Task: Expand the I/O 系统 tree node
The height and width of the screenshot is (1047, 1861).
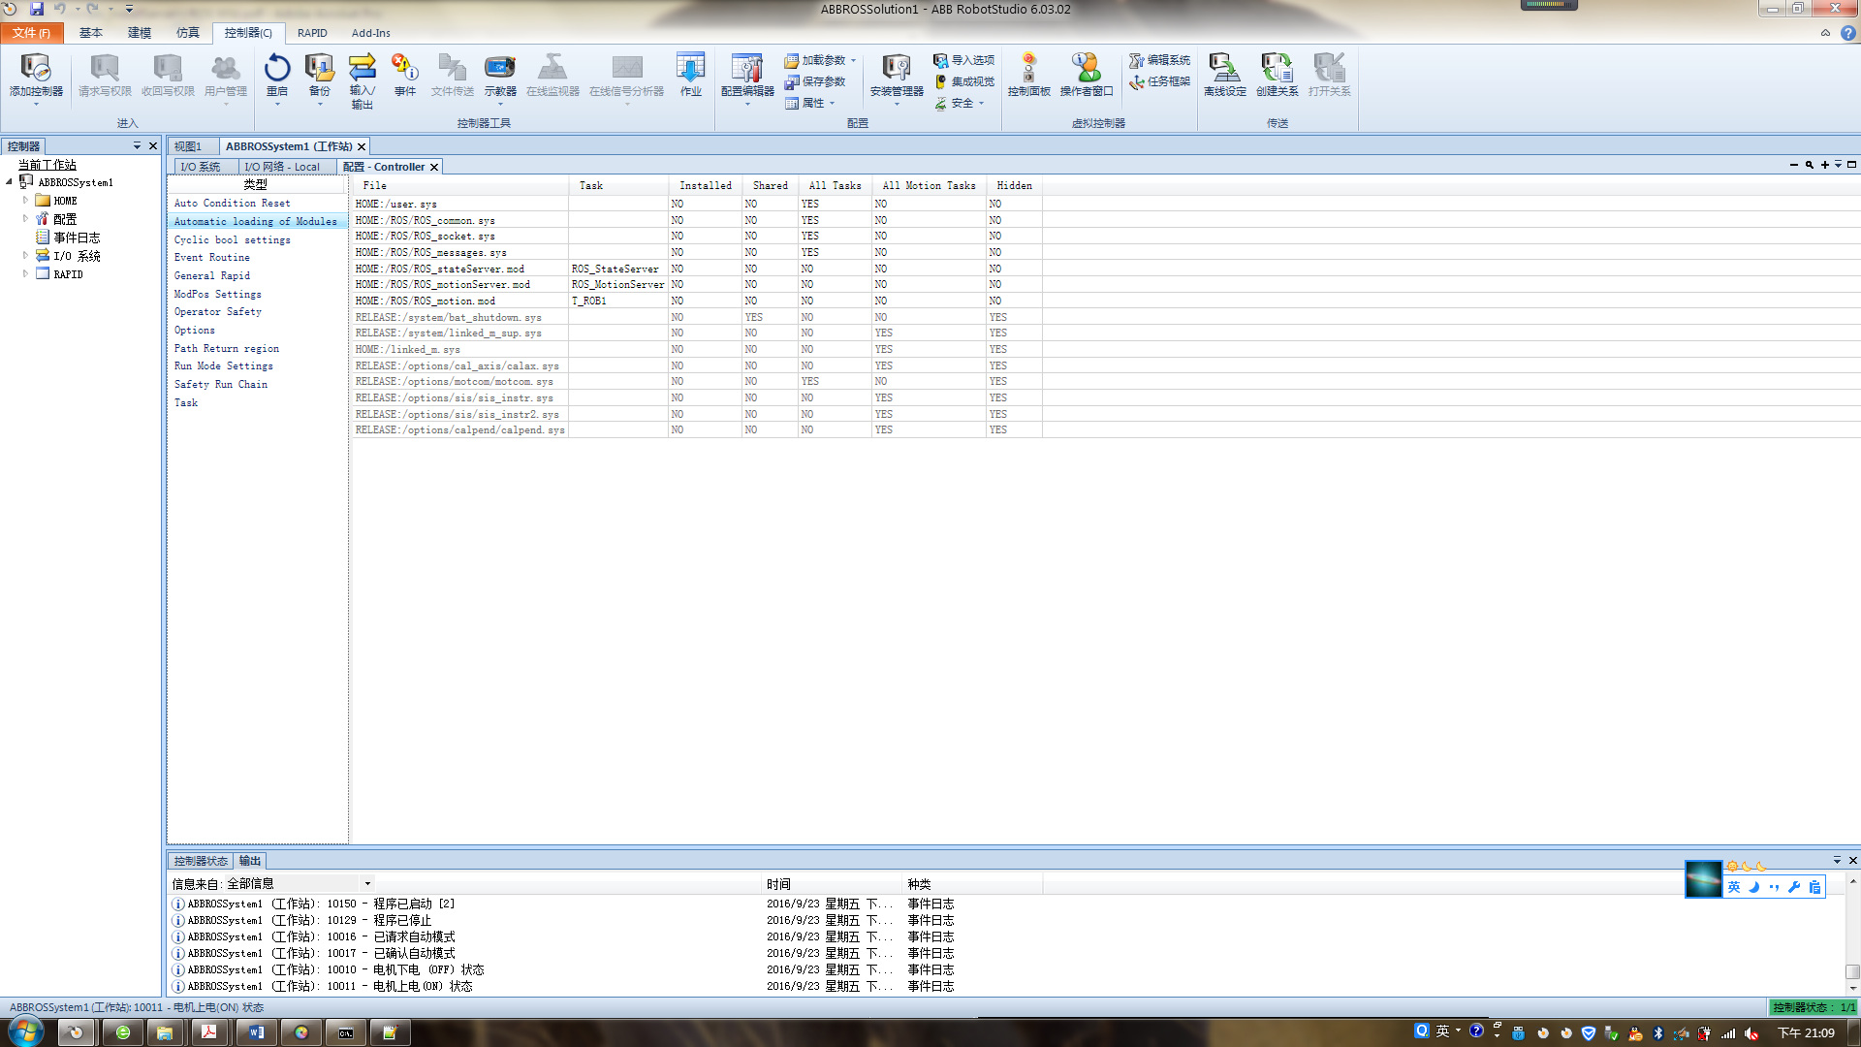Action: point(25,255)
